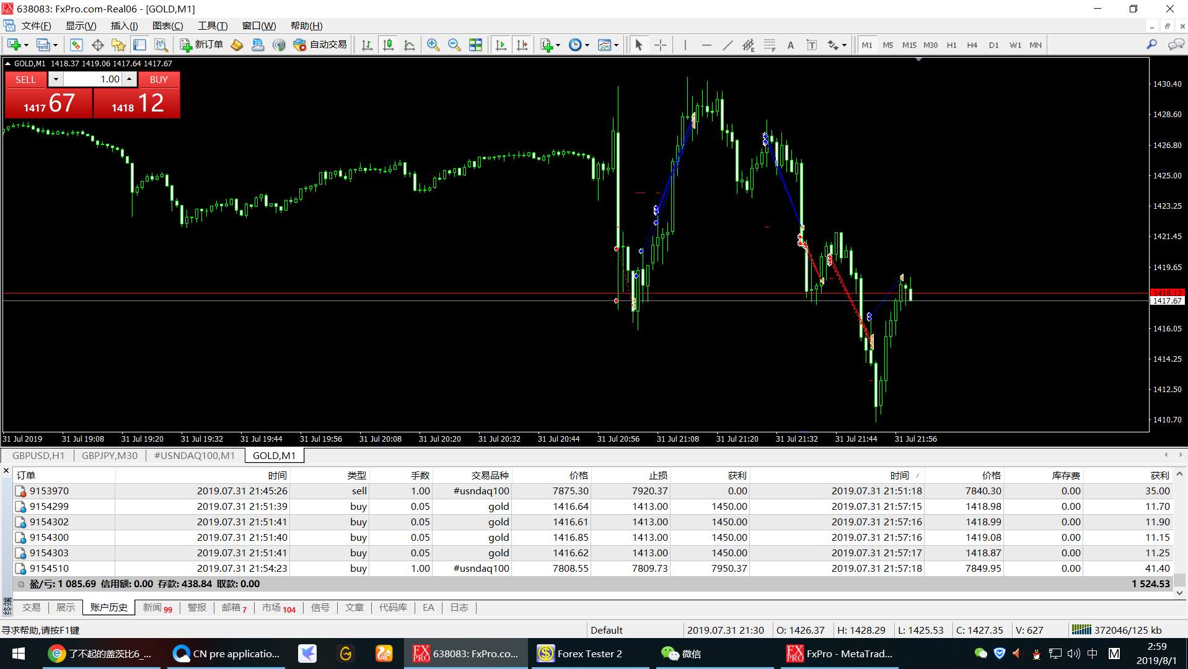
Task: Select the text label tool
Action: pos(790,45)
